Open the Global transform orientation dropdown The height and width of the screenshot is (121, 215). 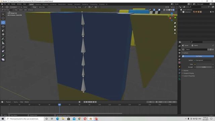pos(79,7)
